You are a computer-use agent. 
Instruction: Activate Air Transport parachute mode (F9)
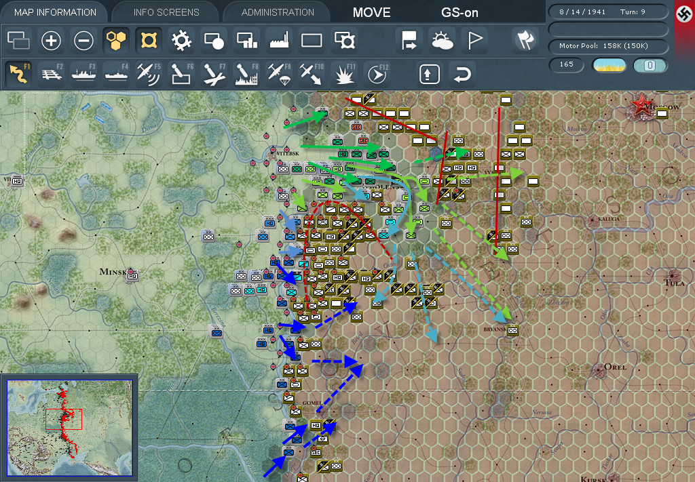(x=279, y=73)
